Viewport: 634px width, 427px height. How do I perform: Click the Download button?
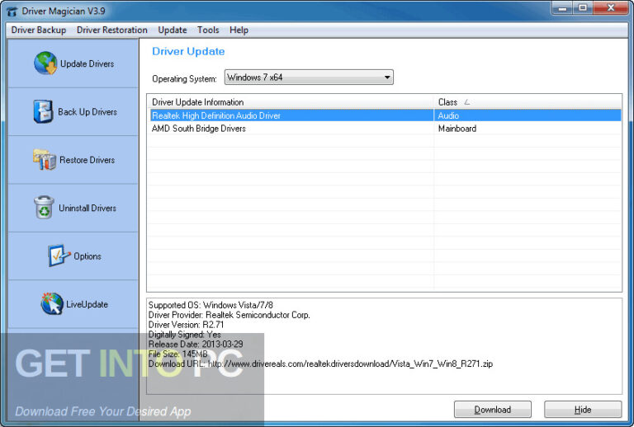[x=493, y=410]
